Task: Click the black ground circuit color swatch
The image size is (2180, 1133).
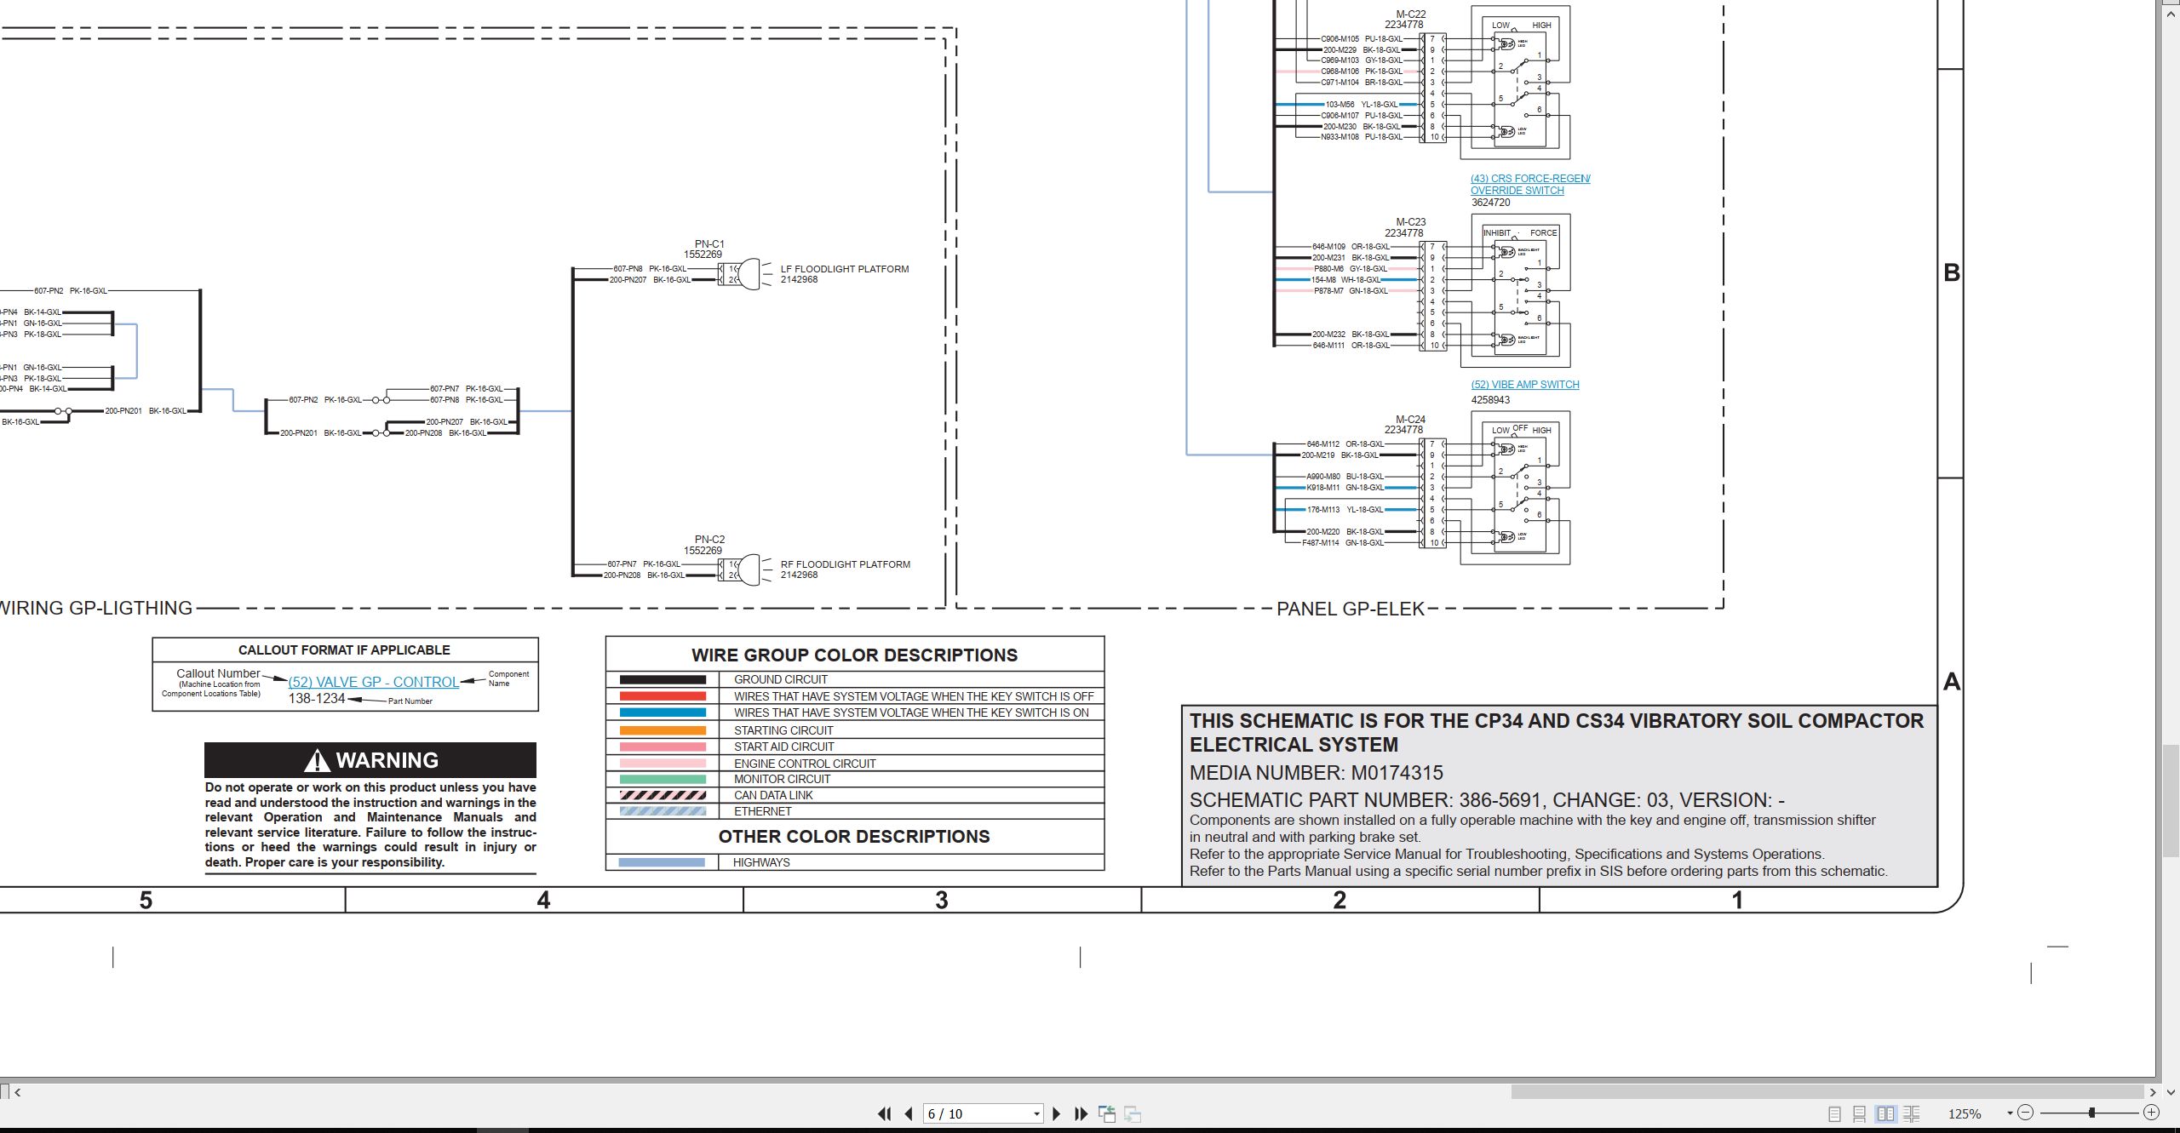Action: [x=663, y=679]
